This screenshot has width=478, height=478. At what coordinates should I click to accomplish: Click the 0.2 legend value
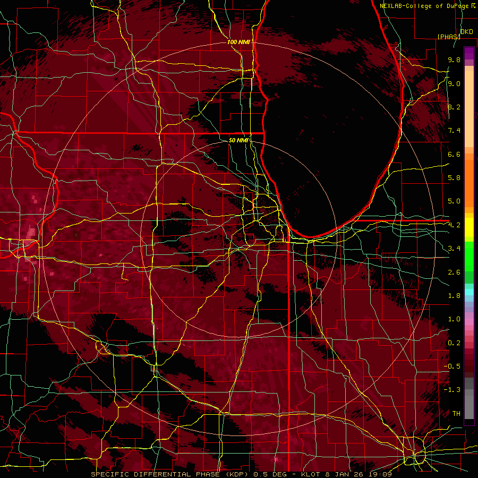click(454, 343)
